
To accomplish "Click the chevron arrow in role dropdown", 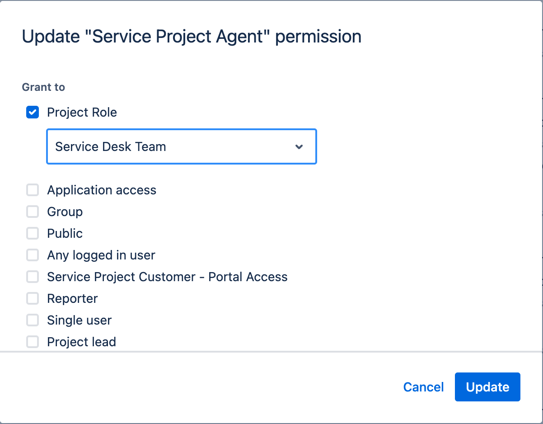I will [x=299, y=147].
